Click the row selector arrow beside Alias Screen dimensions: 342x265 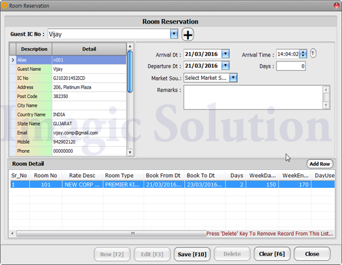point(13,60)
